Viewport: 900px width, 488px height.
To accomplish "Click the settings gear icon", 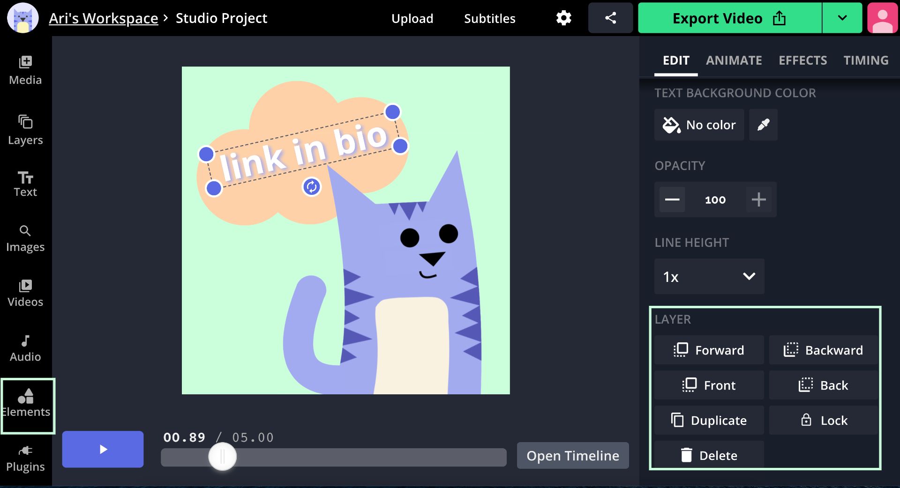I will point(563,18).
